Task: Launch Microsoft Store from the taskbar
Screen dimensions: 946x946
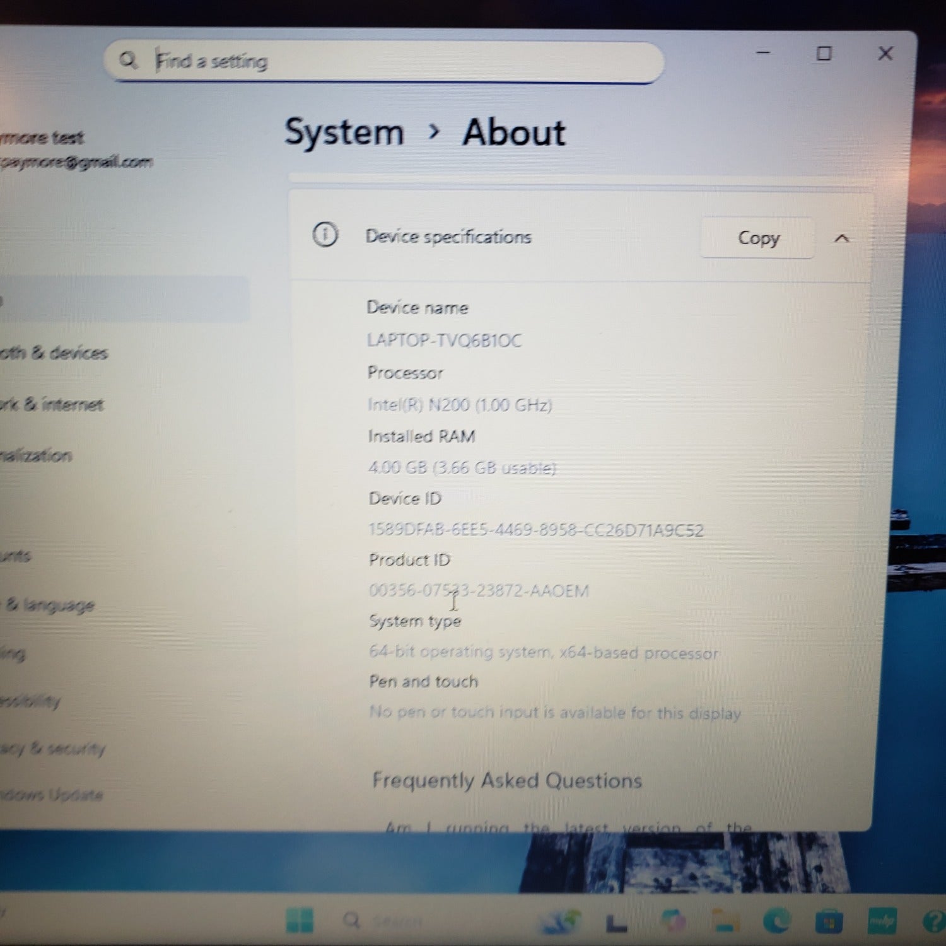Action: [828, 922]
